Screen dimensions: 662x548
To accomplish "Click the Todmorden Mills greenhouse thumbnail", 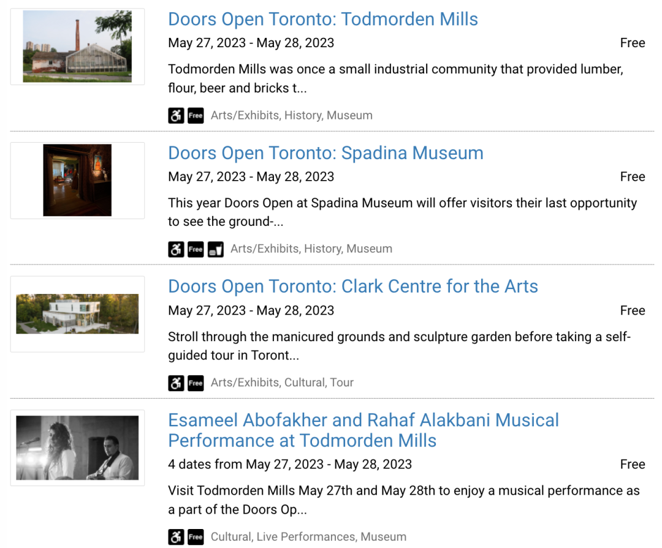I will 77,47.
